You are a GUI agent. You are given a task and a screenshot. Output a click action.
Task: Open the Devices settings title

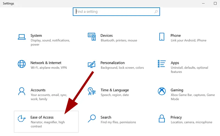[106, 36]
